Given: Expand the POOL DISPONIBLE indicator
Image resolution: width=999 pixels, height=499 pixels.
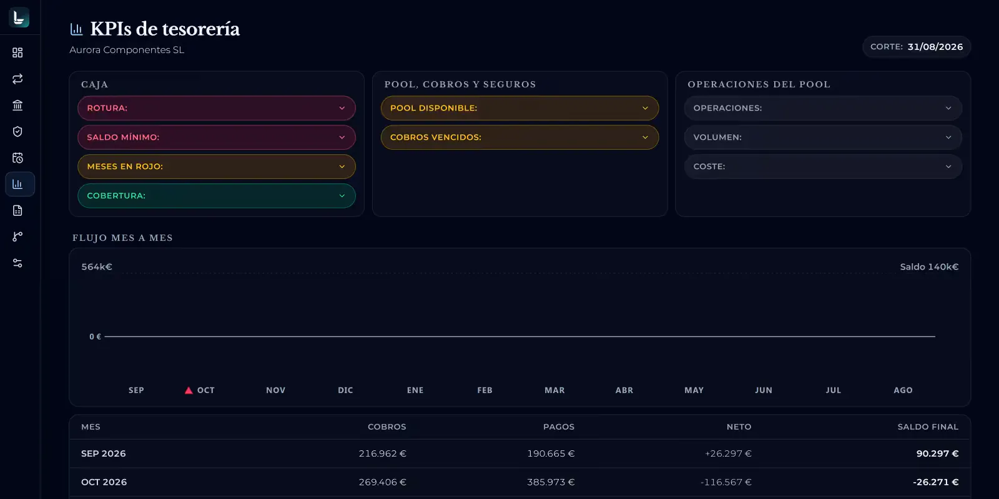Looking at the screenshot, I should point(519,108).
